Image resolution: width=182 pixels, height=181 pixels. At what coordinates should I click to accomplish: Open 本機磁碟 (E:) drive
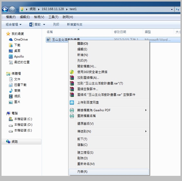coord(20,130)
